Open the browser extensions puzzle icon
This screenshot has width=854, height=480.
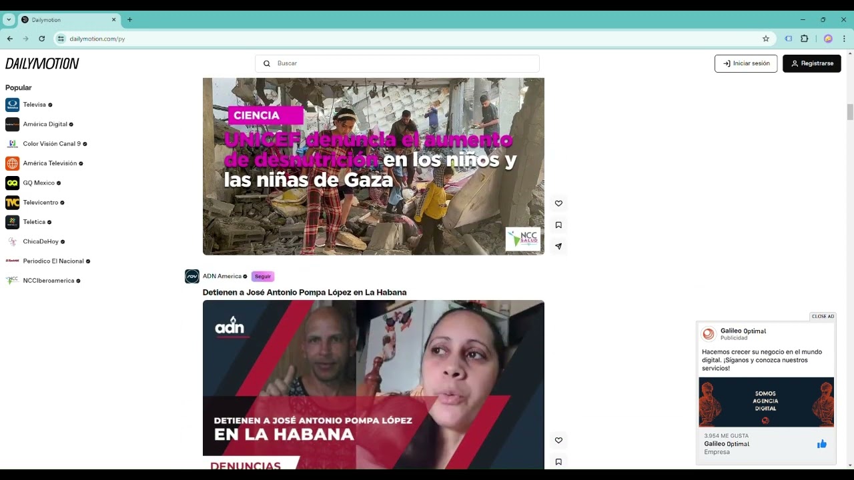(805, 39)
